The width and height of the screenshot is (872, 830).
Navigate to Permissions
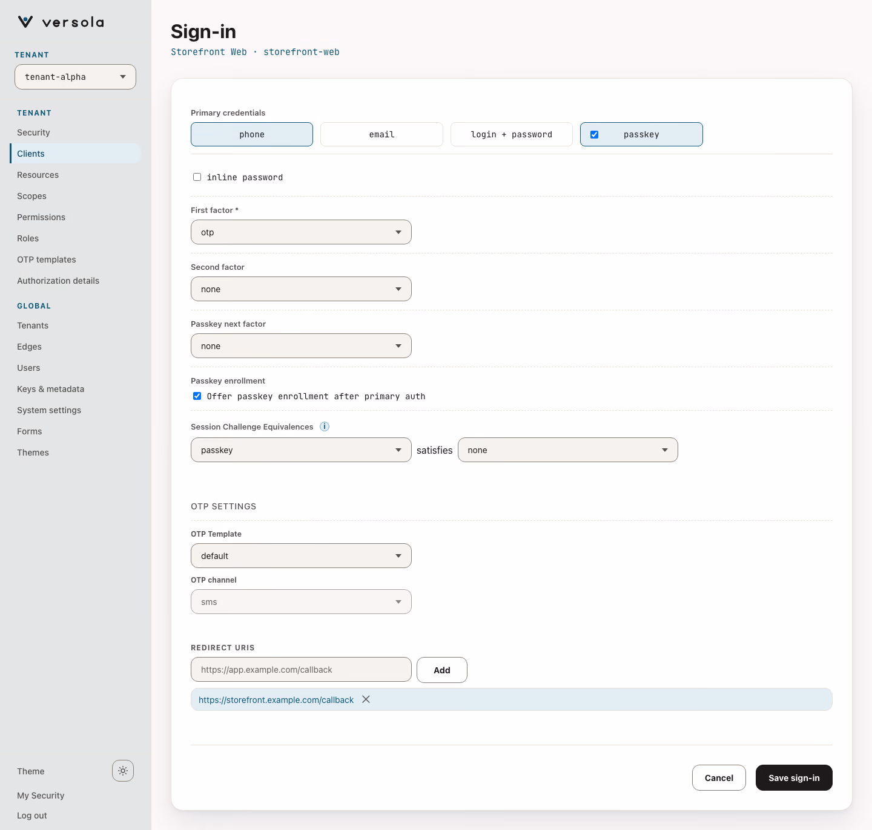[75, 217]
